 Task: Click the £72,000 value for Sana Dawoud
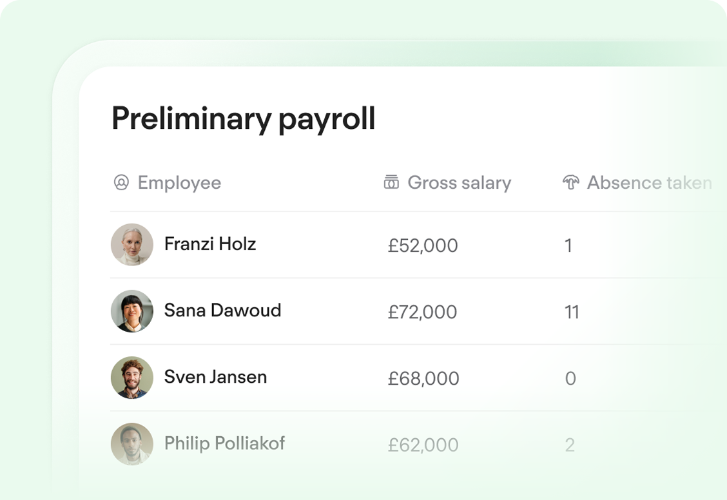(x=422, y=312)
